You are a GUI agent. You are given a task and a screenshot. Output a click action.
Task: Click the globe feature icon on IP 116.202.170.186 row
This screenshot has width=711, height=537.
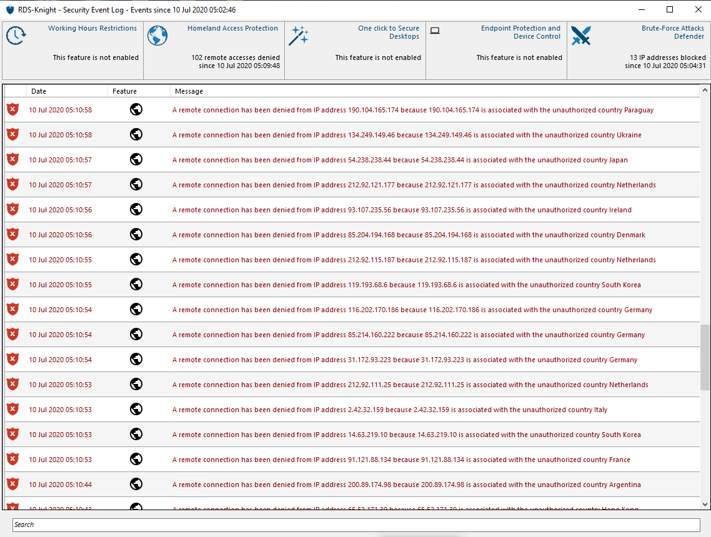point(136,309)
